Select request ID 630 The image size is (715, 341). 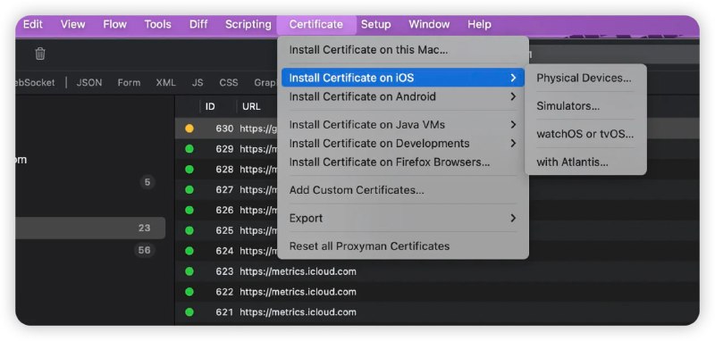point(224,129)
